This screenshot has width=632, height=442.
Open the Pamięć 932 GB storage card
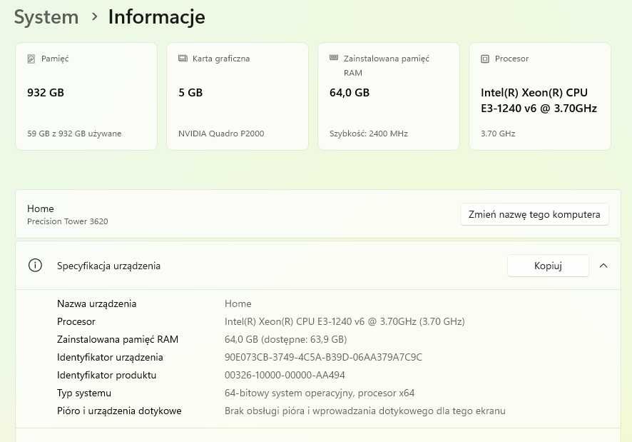[x=86, y=96]
